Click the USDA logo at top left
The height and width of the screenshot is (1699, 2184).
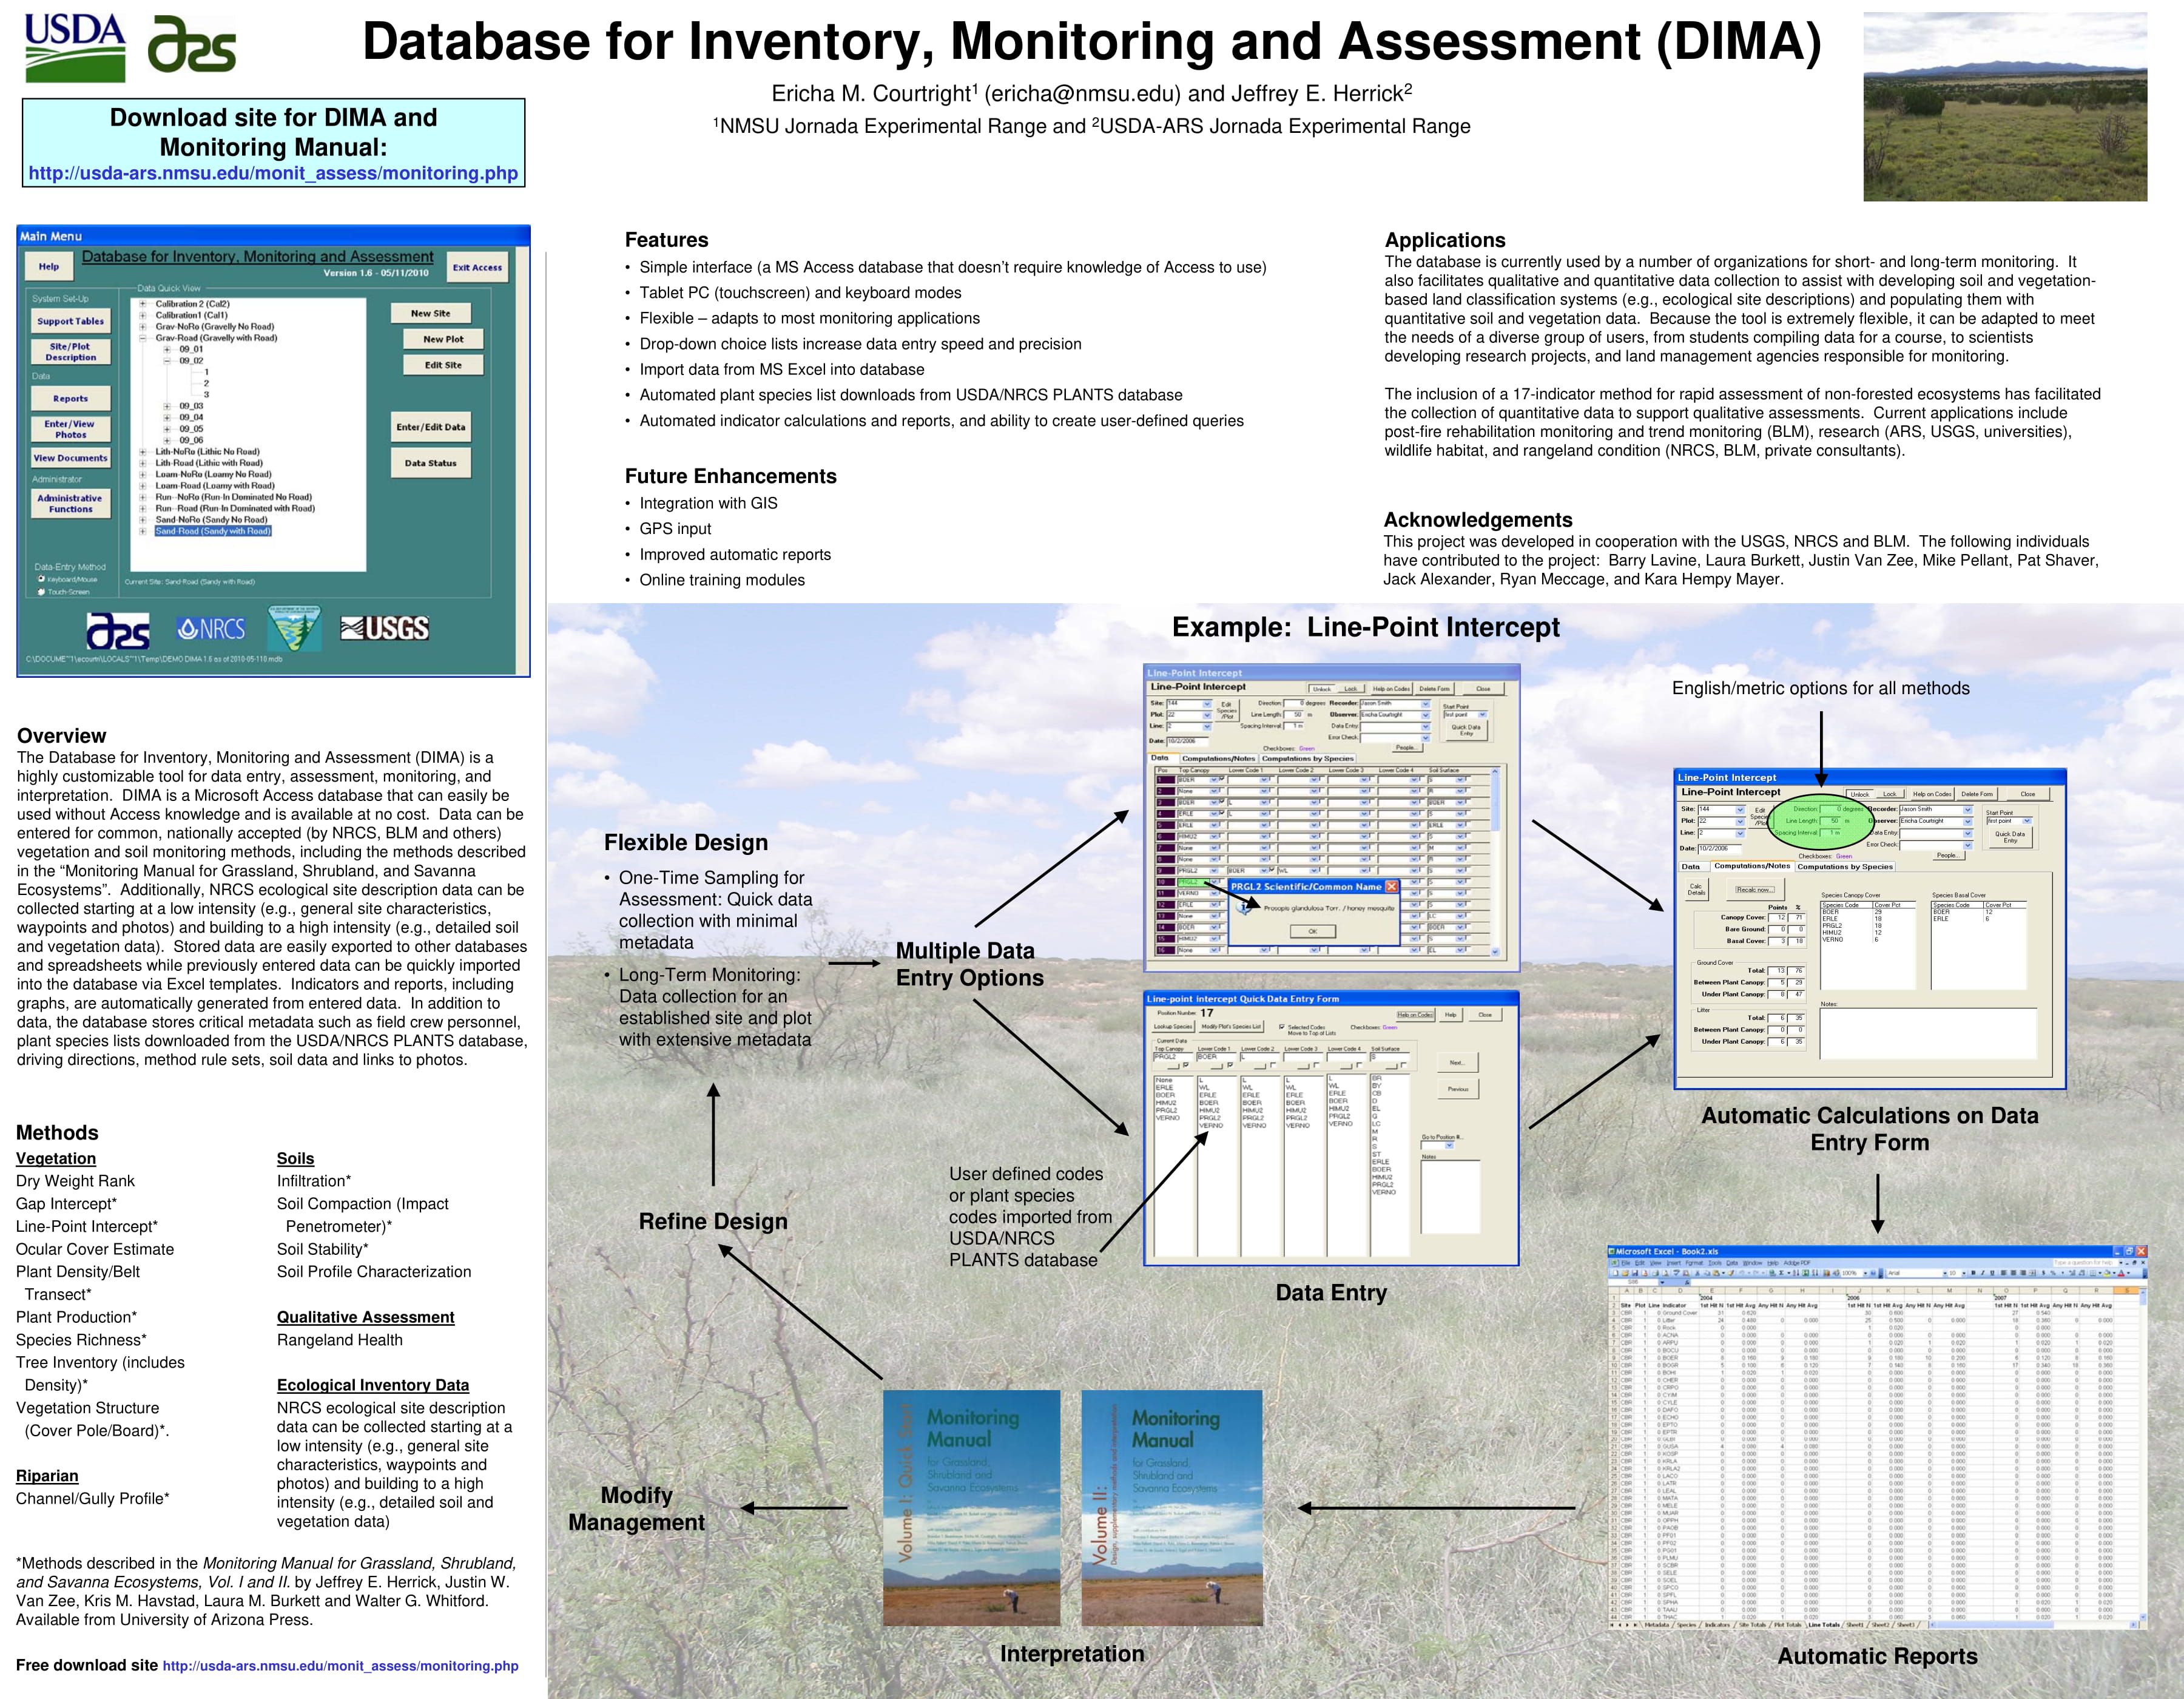75,46
